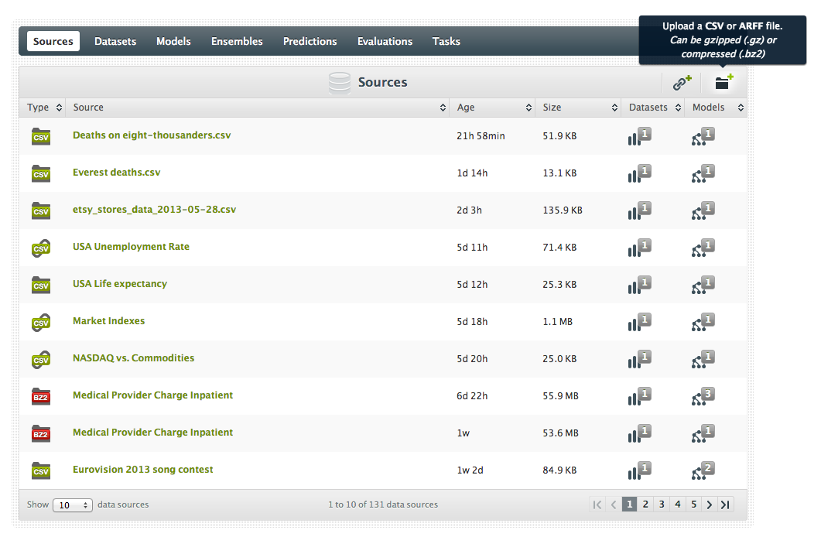The width and height of the screenshot is (821, 537).
Task: Open the Show rows count dropdown
Action: [x=72, y=505]
